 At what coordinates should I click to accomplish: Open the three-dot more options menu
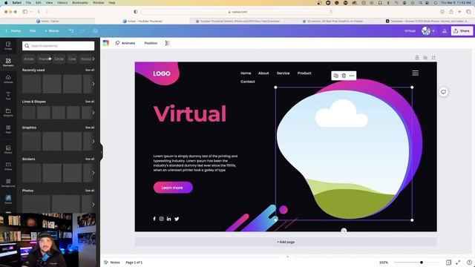click(352, 76)
